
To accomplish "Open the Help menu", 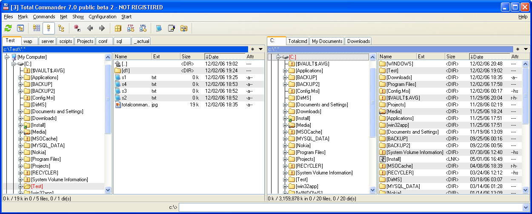I will tap(523, 17).
